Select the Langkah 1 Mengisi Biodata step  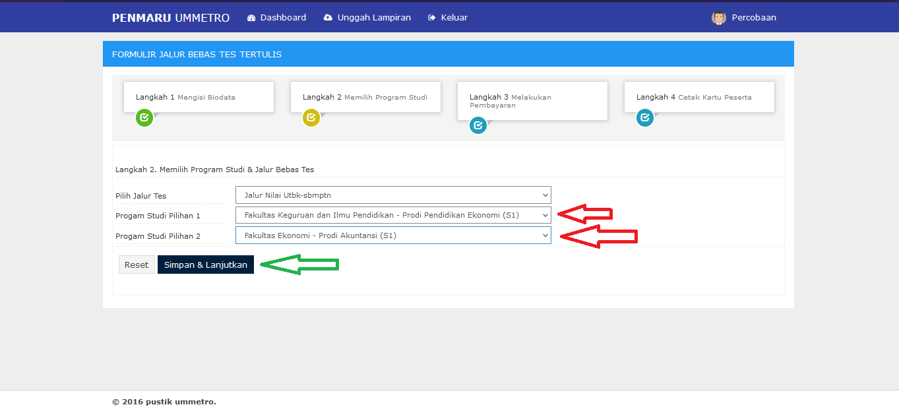(199, 97)
